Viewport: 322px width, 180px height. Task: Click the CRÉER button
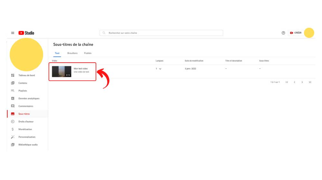(x=296, y=33)
